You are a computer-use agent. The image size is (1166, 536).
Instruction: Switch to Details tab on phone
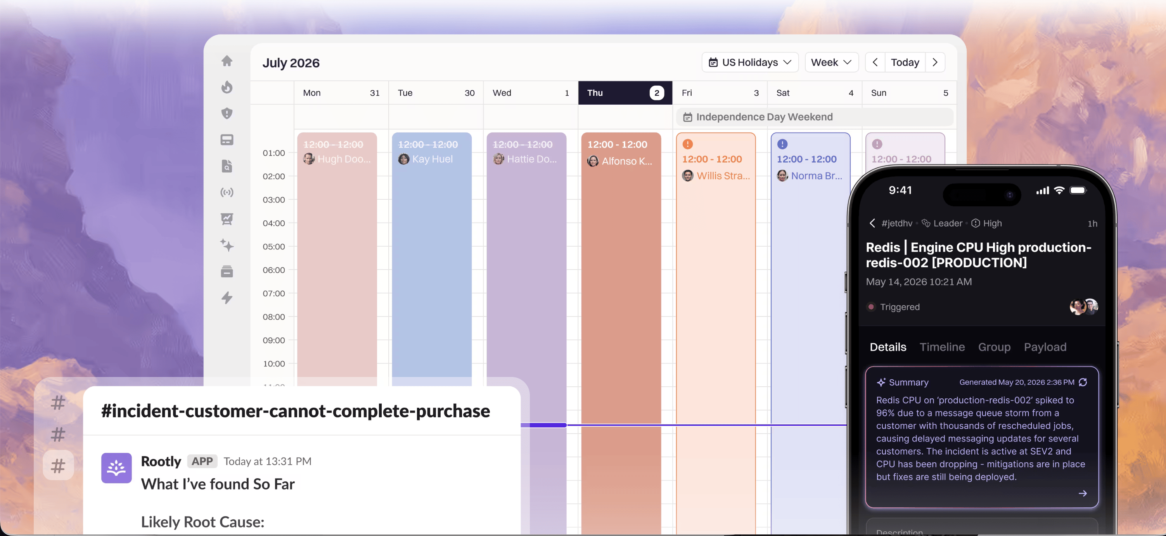point(887,347)
